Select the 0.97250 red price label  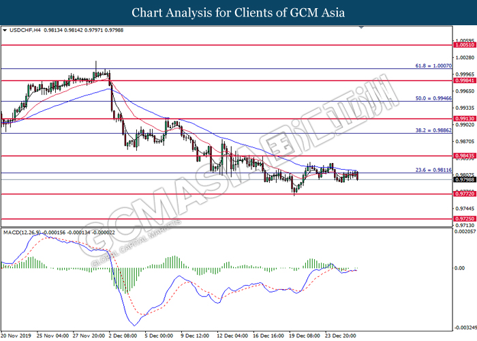[465, 219]
